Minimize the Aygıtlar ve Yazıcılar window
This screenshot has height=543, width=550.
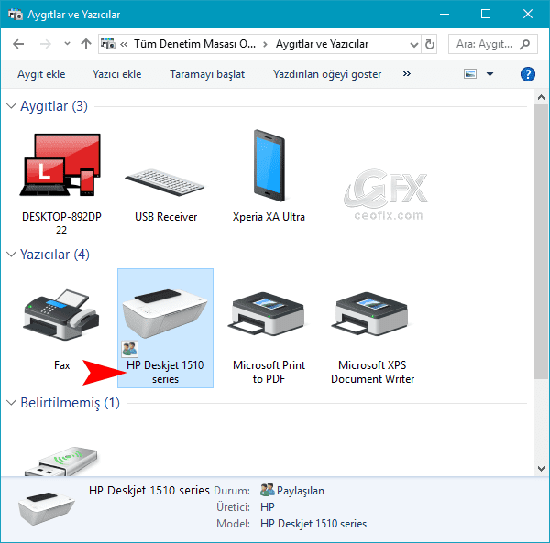point(445,14)
